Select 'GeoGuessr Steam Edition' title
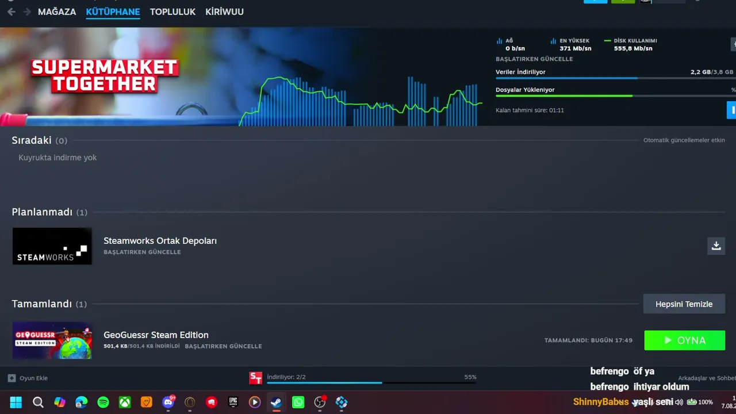 click(156, 335)
